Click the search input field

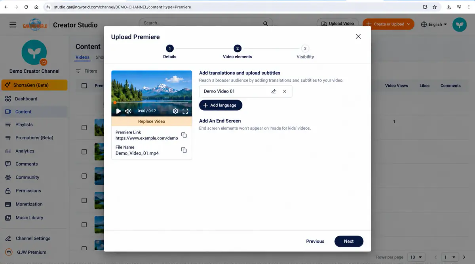click(x=206, y=23)
